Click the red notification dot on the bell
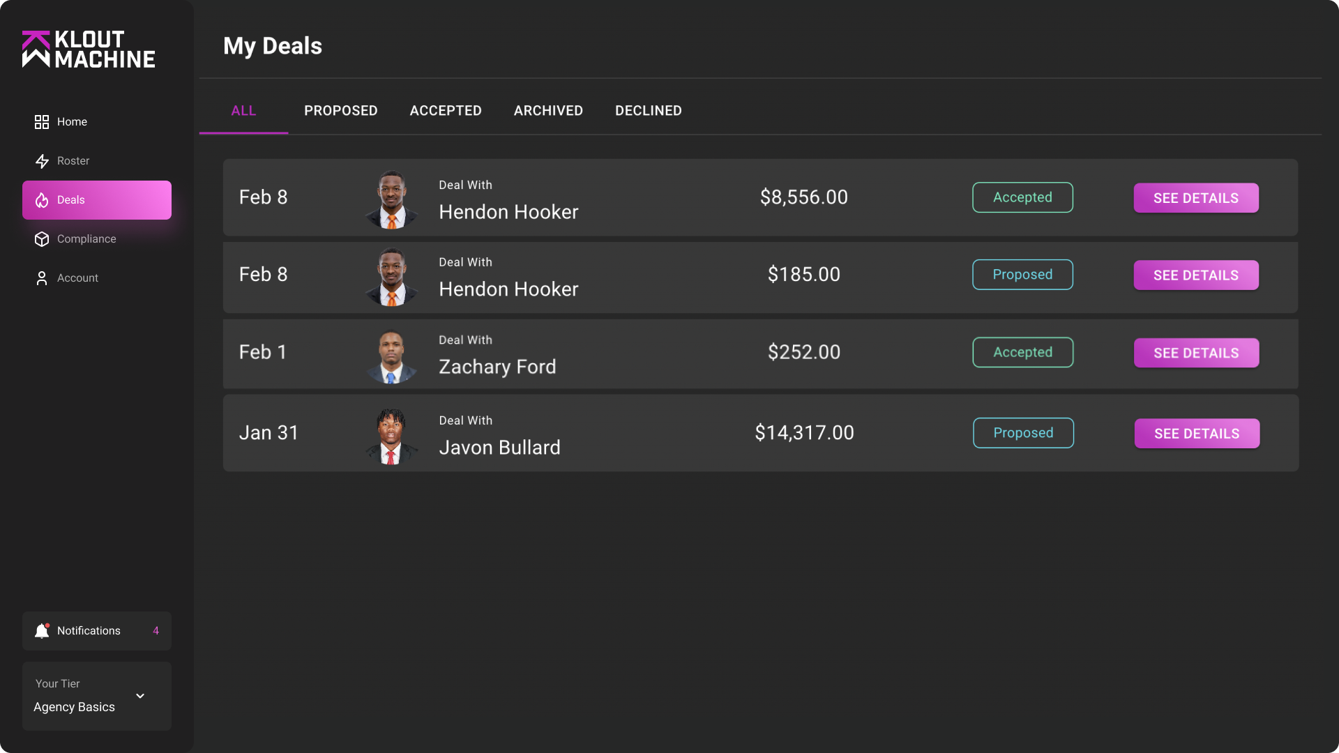 [x=47, y=624]
